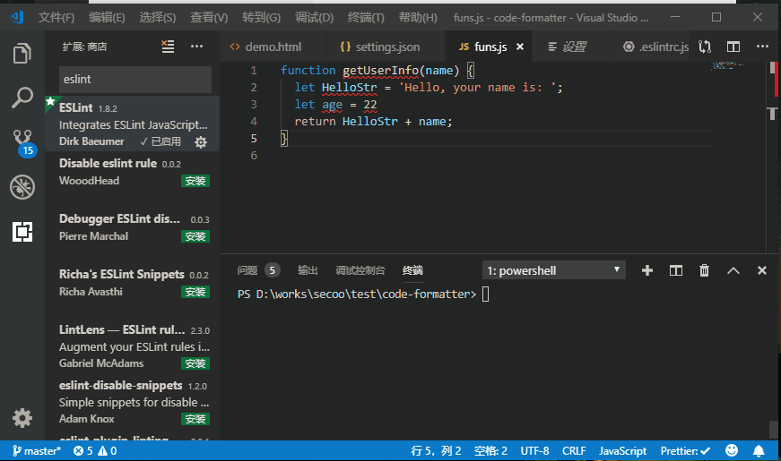Split the terminal panel
Viewport: 781px width, 461px height.
pyautogui.click(x=675, y=270)
